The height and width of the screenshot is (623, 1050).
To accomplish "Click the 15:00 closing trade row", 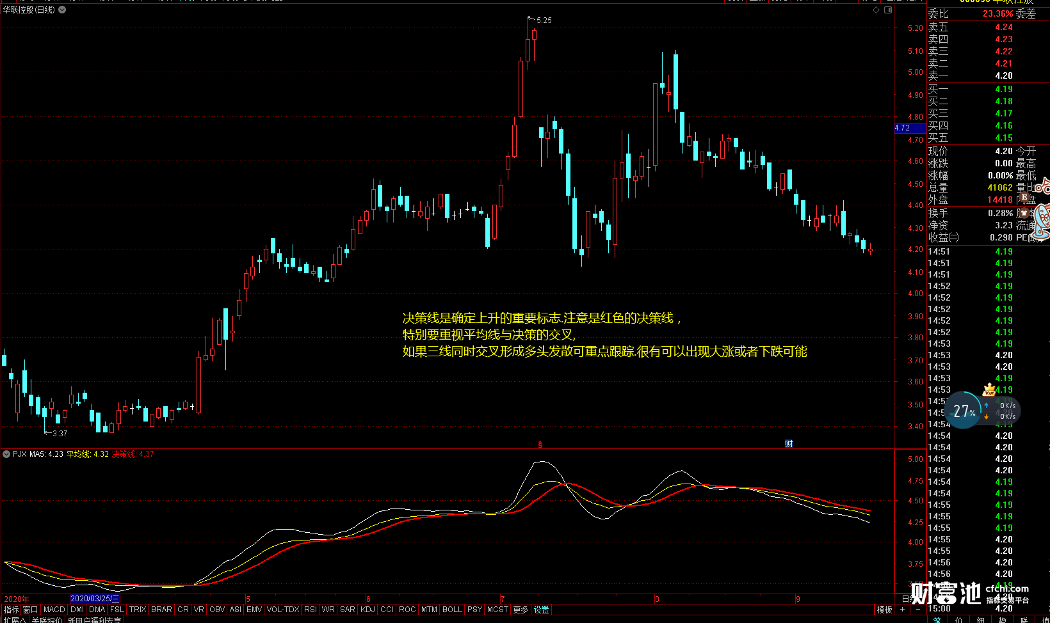I will click(989, 608).
